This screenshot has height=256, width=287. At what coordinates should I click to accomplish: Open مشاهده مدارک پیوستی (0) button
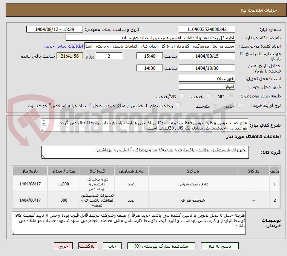click(161, 246)
